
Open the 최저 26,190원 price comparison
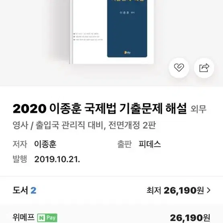pyautogui.click(x=178, y=190)
